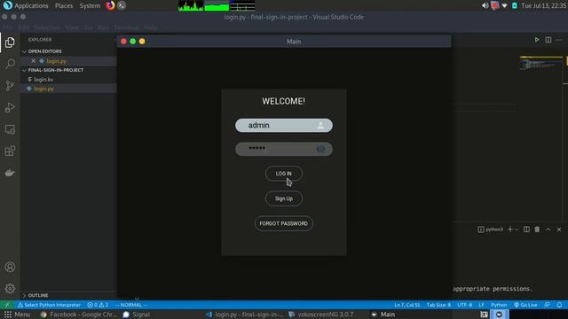
Task: Close login.py in Open Editors
Action: (34, 61)
